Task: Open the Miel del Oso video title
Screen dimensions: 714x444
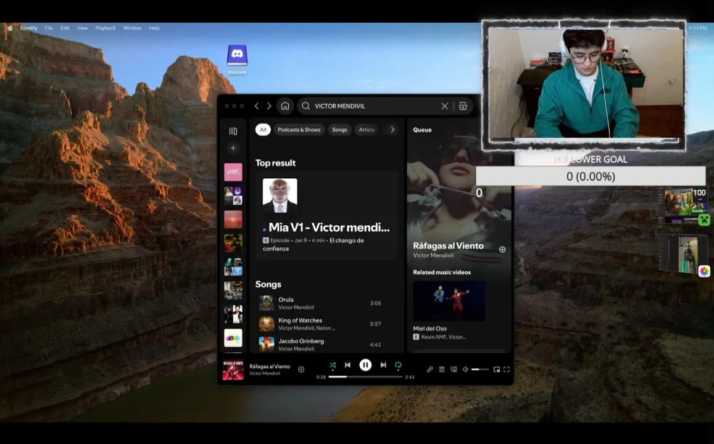Action: (430, 329)
